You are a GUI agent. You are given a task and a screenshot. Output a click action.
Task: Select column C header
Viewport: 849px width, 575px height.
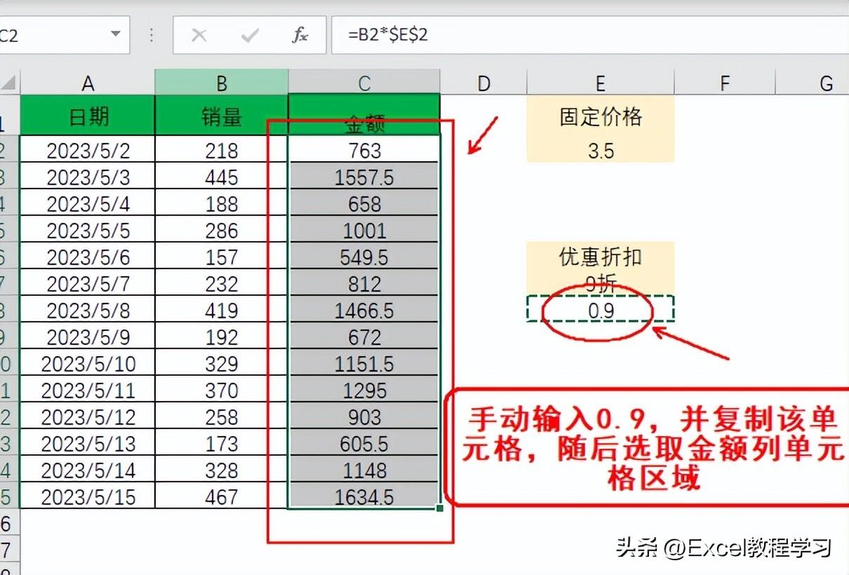point(364,83)
